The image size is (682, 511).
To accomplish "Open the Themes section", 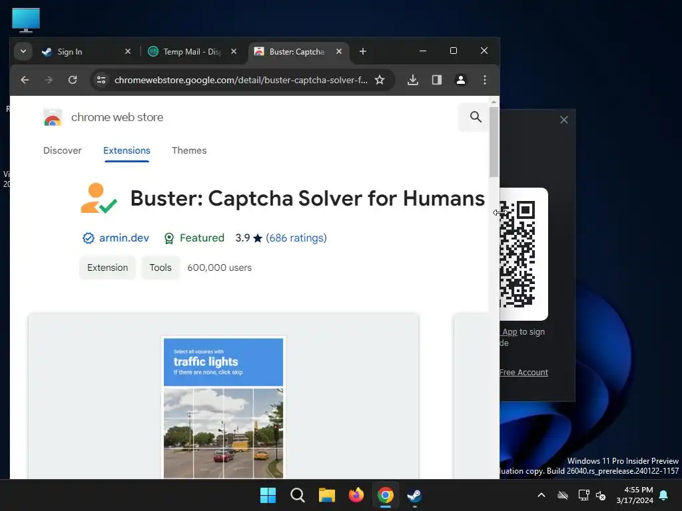I will point(189,150).
